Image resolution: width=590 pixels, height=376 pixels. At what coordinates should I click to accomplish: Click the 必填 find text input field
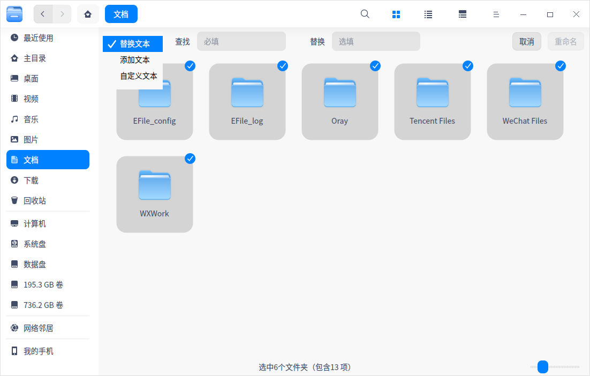[241, 41]
